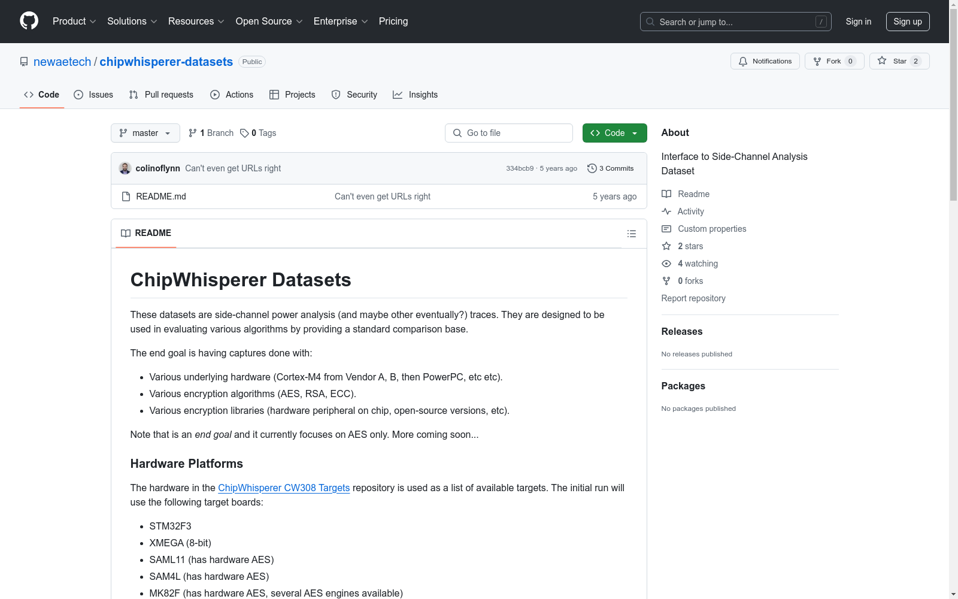Click the Search or jump to field
Screen dimensions: 958x599
tap(736, 22)
